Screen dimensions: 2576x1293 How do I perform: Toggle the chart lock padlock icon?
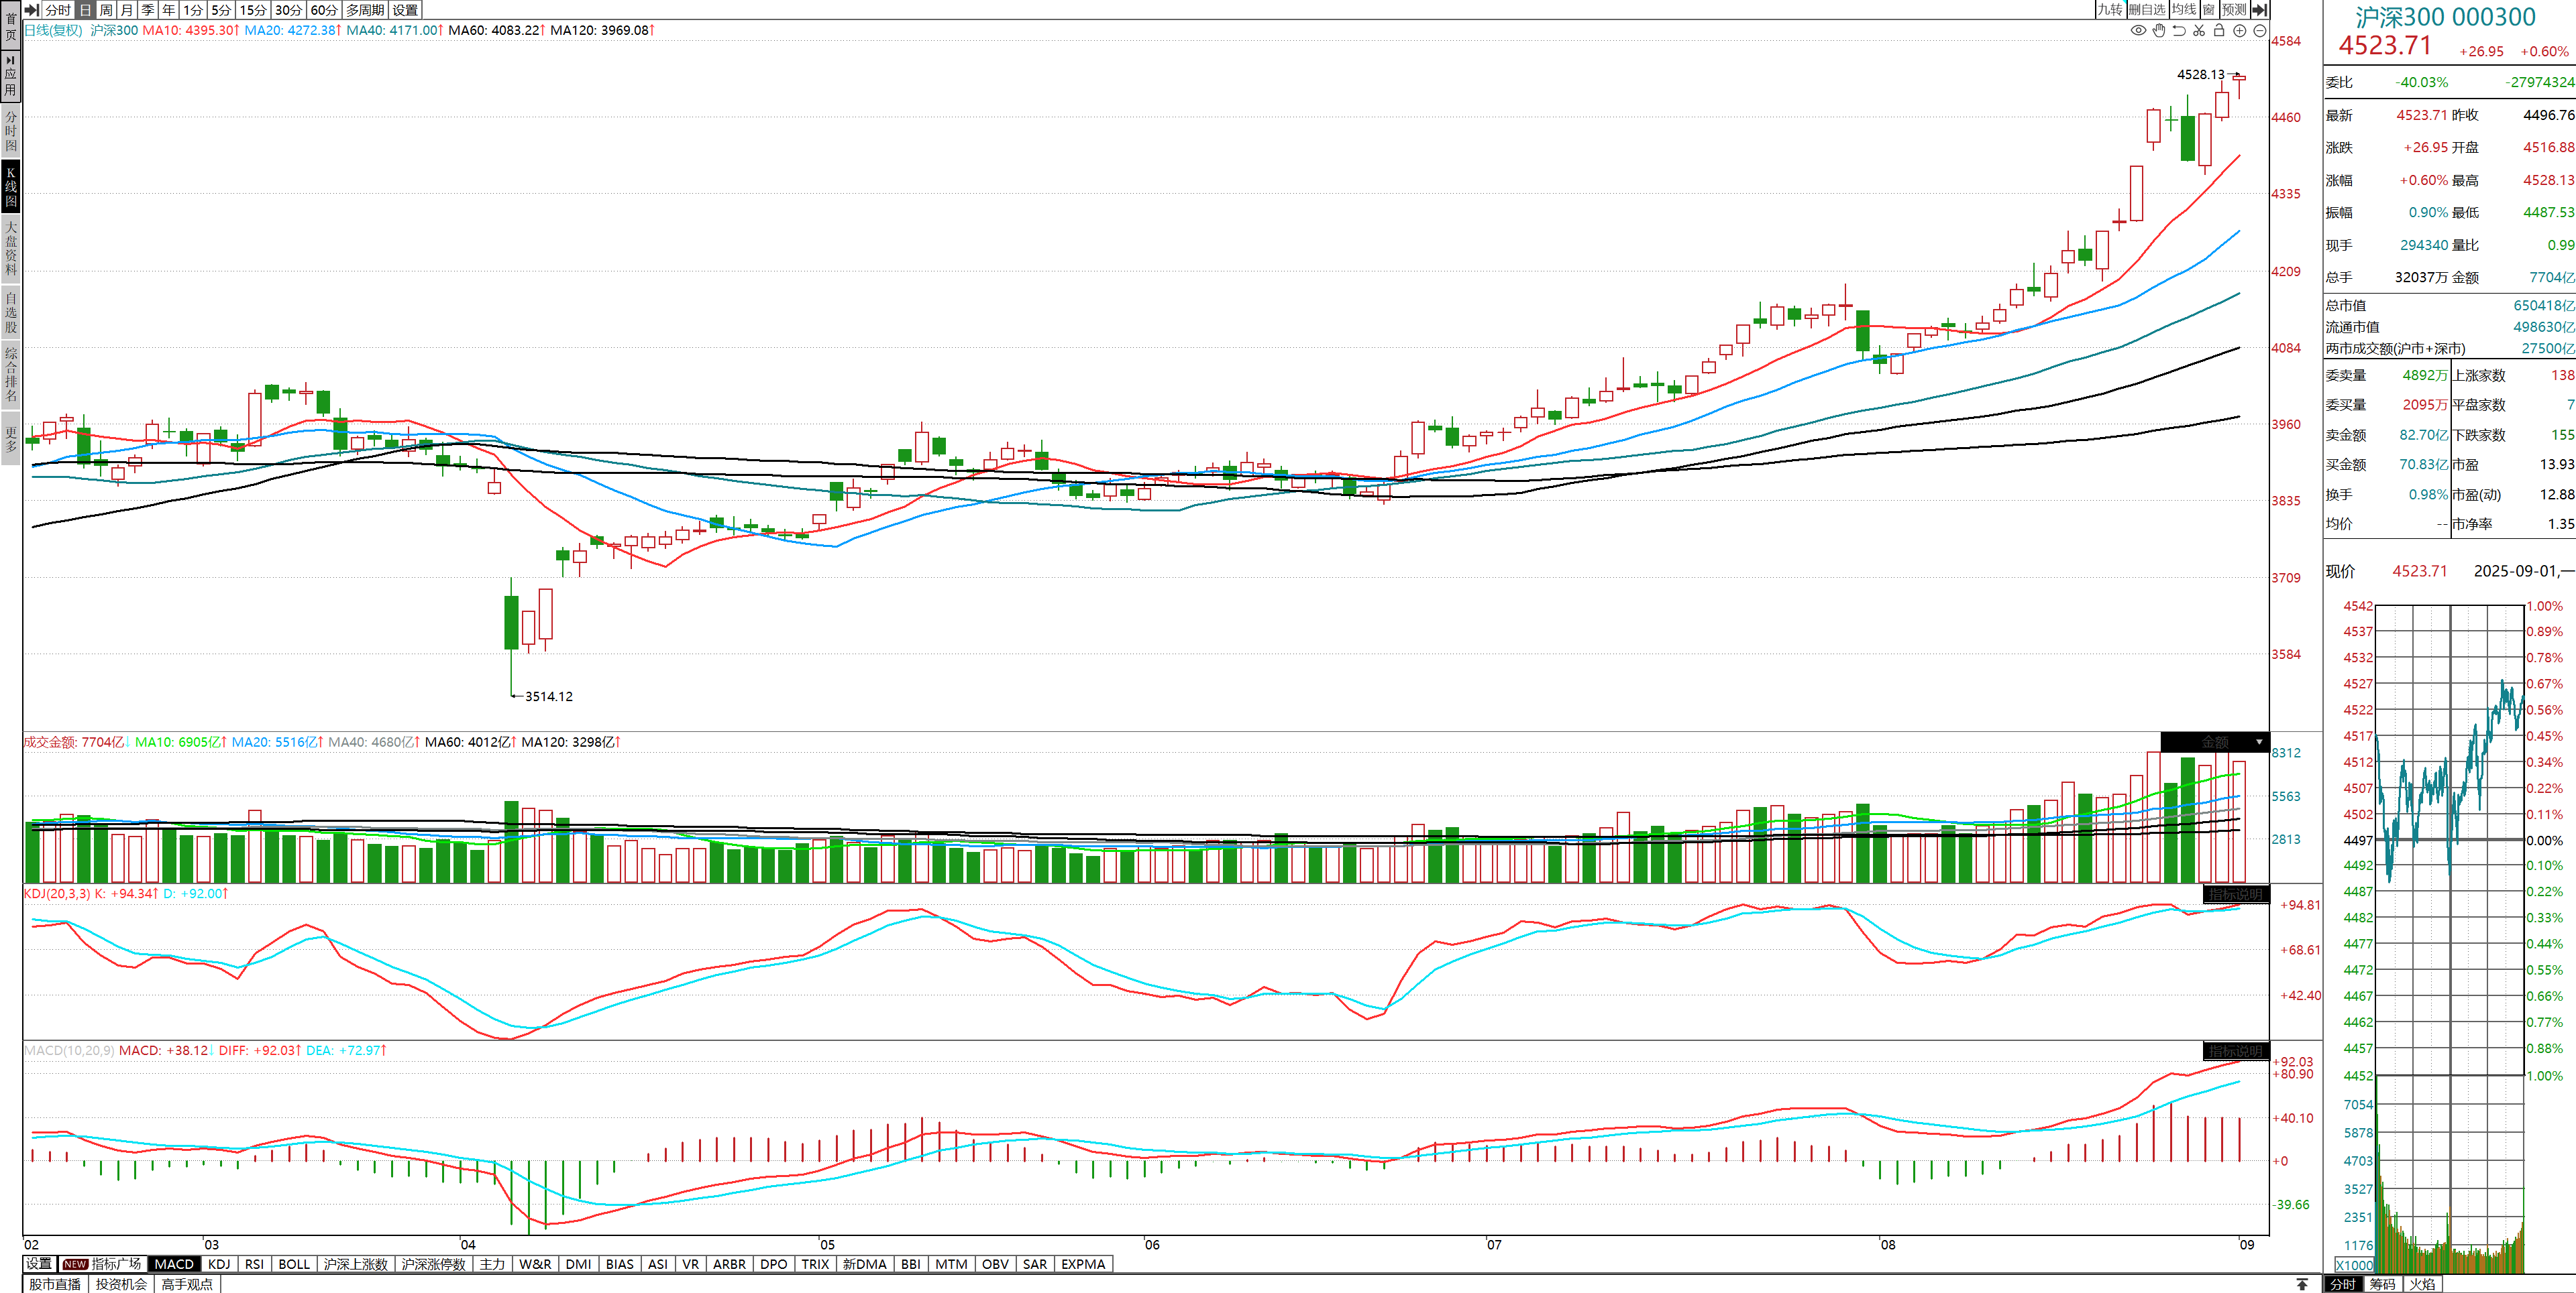point(2219,30)
